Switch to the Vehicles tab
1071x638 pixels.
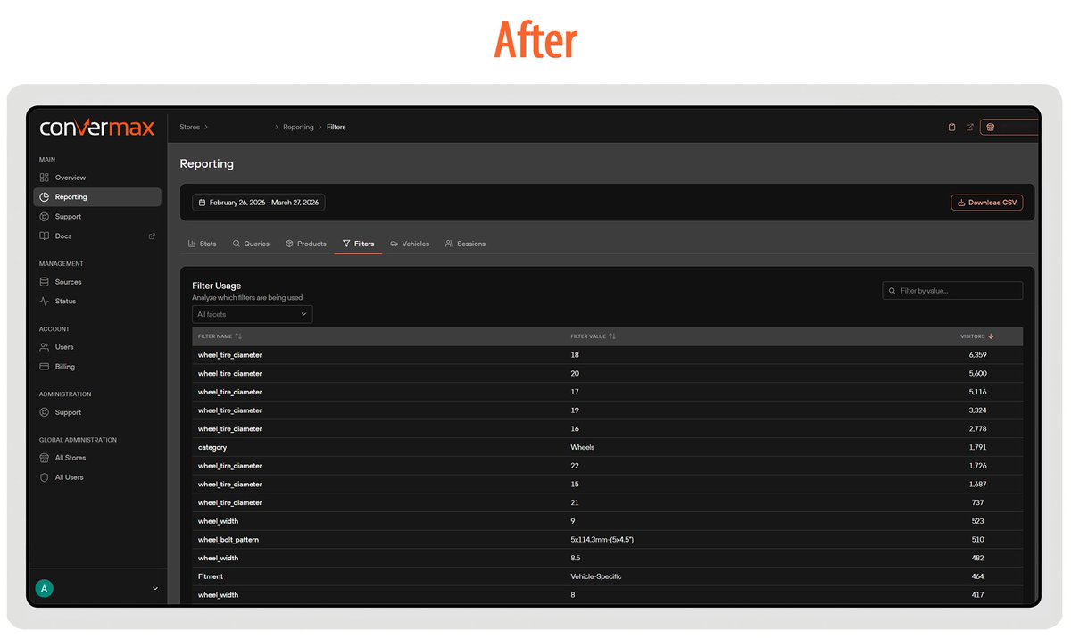410,244
